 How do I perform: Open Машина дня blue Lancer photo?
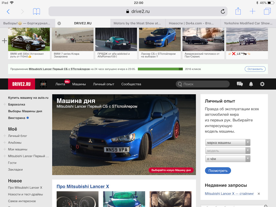pyautogui.click(x=124, y=135)
